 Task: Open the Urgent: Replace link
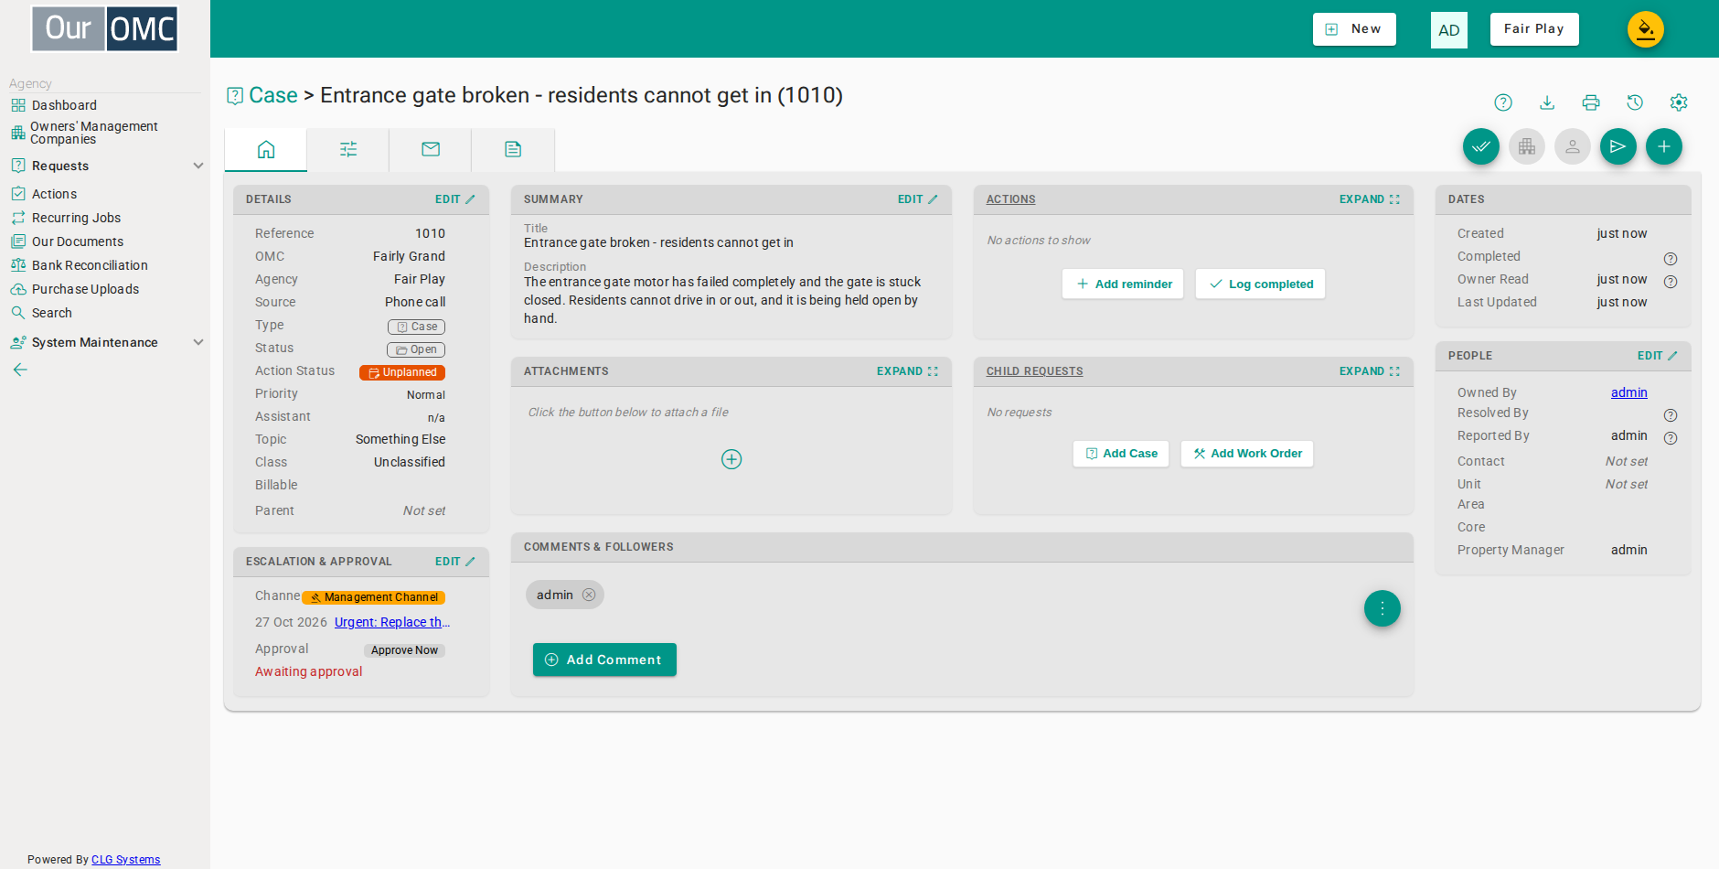pyautogui.click(x=392, y=622)
